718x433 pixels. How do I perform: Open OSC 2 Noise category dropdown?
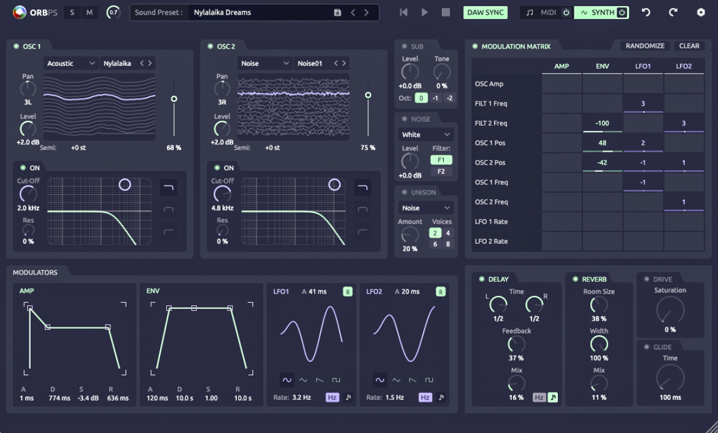coord(264,63)
